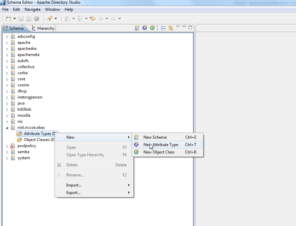Click the nist.nccoe.abac schema icon
The image size is (296, 226).
tap(13, 128)
